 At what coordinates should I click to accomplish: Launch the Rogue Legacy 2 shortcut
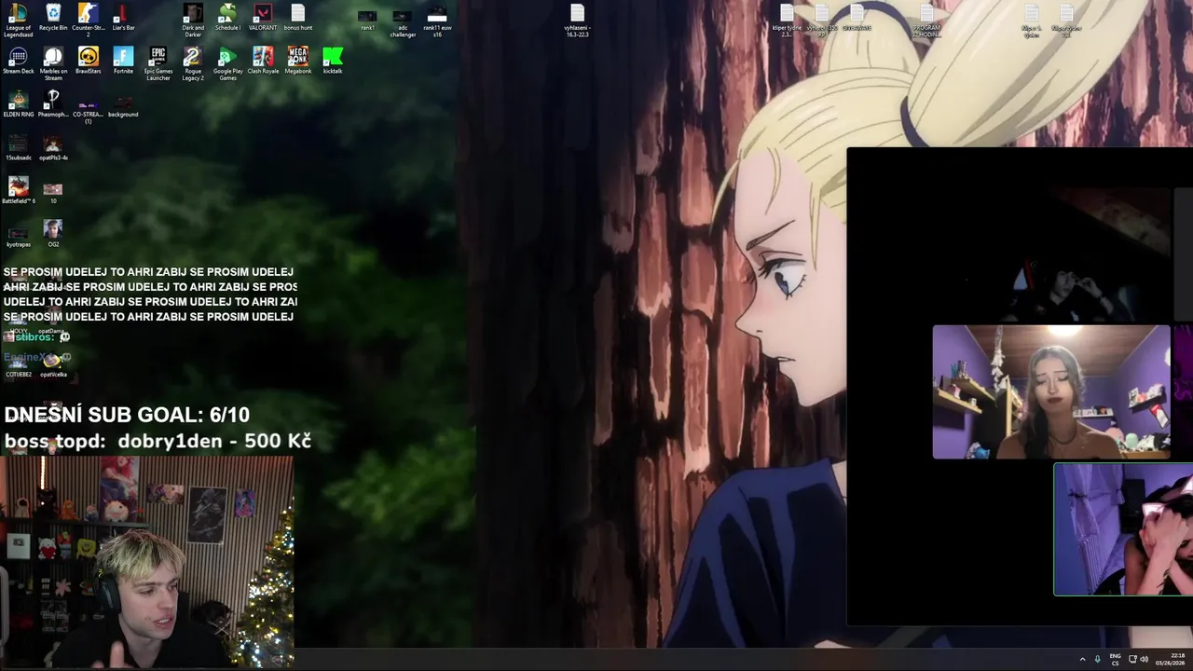click(x=193, y=63)
